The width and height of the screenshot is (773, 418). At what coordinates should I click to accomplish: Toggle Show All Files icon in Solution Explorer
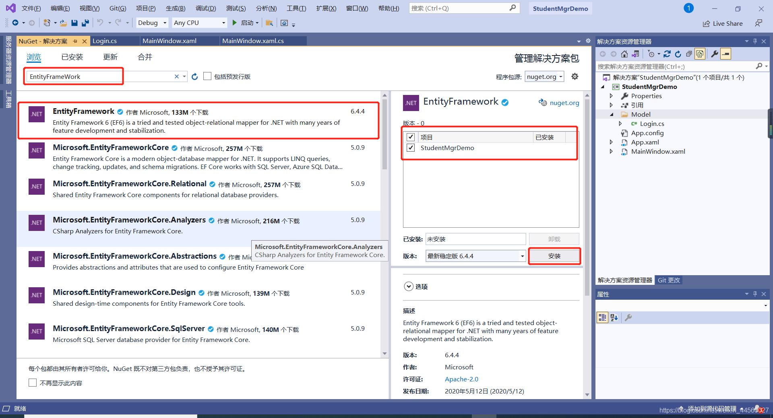(700, 54)
